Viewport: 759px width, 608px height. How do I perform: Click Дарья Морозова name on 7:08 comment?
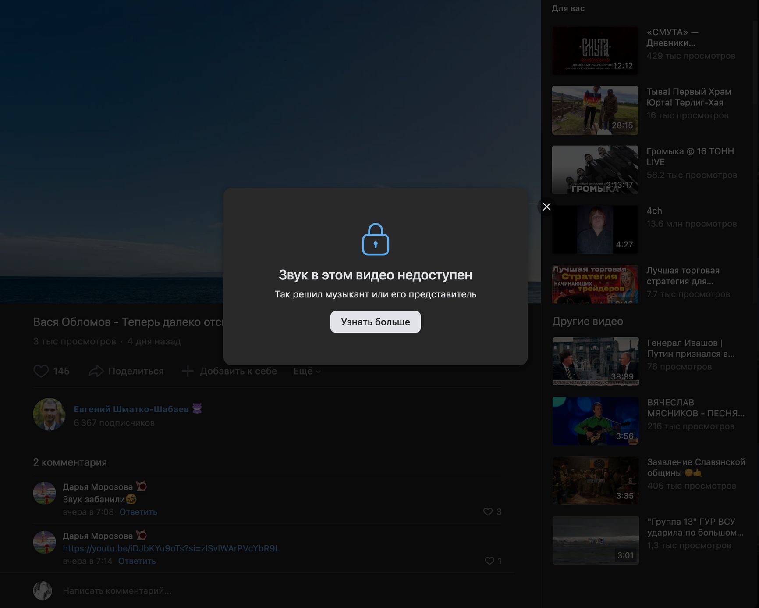98,487
